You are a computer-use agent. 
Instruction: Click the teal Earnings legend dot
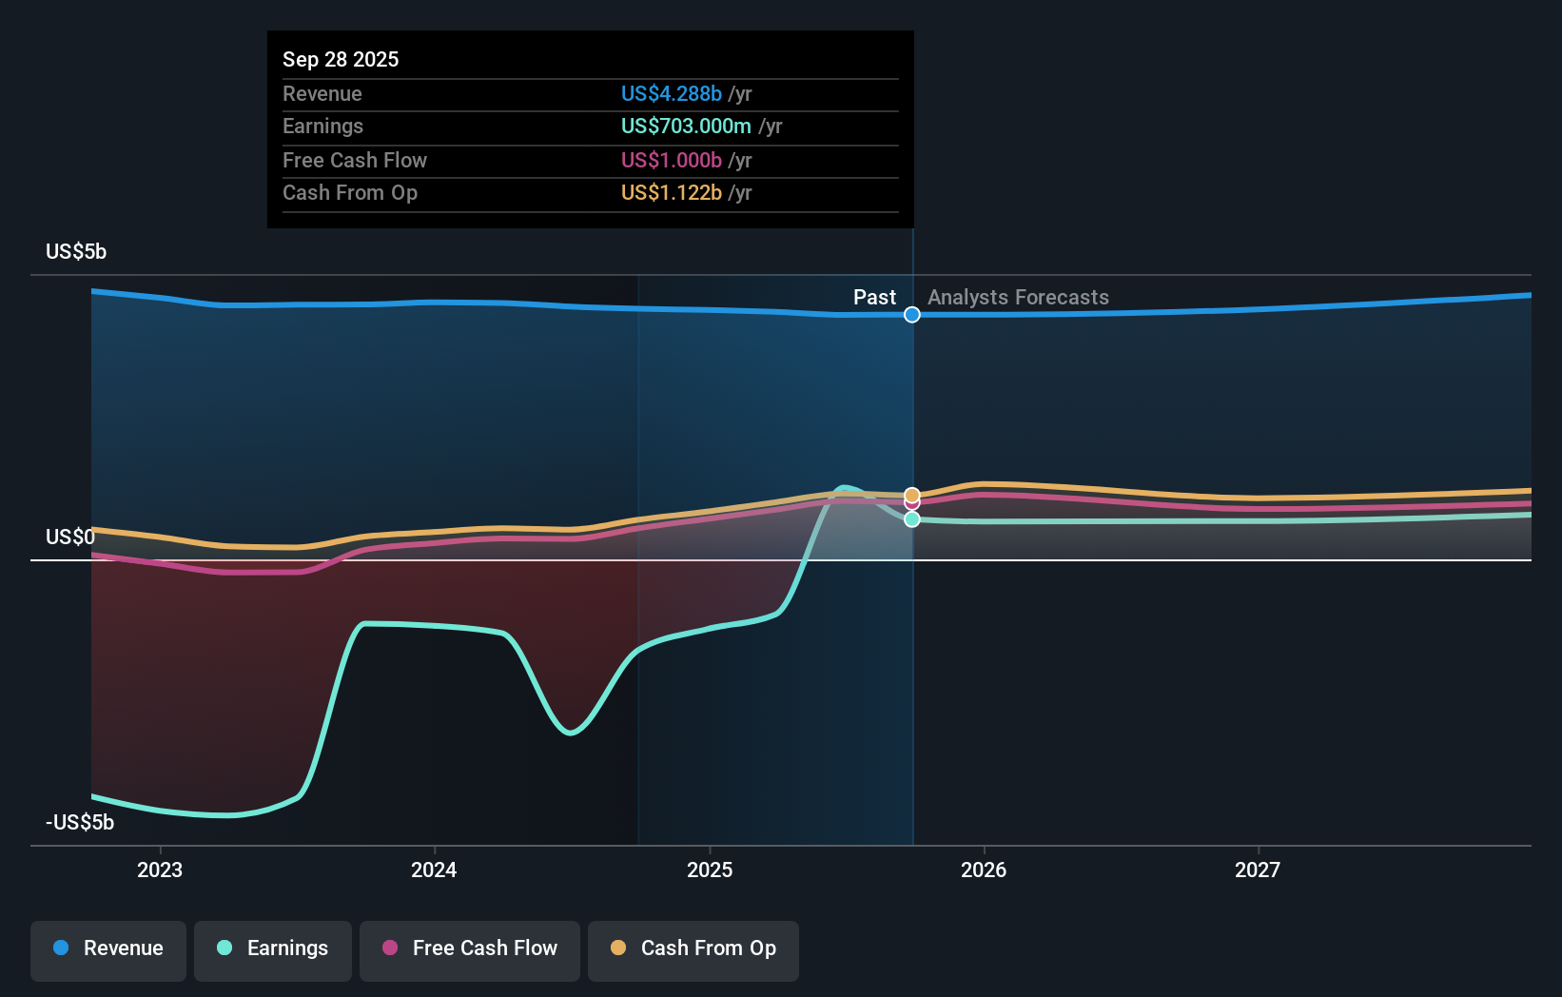coord(223,948)
